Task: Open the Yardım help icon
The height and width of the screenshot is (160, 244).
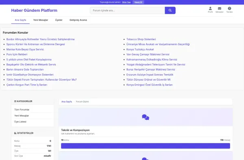Action: (x=229, y=10)
